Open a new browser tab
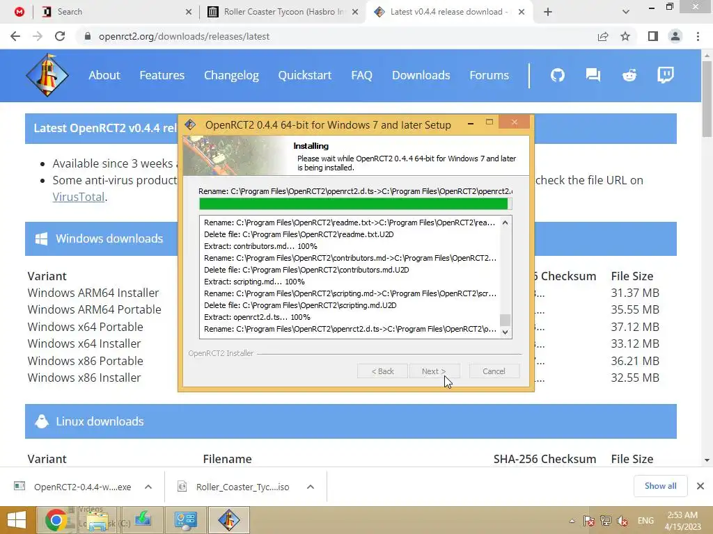The width and height of the screenshot is (713, 534). coord(548,13)
